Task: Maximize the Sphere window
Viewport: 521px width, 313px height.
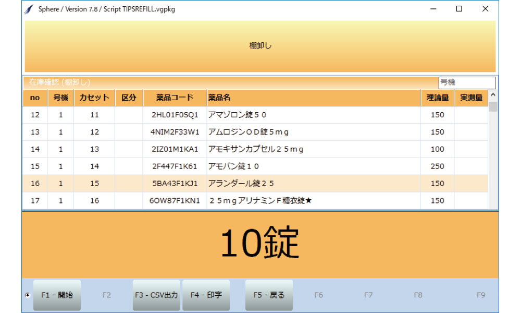Action: [459, 9]
